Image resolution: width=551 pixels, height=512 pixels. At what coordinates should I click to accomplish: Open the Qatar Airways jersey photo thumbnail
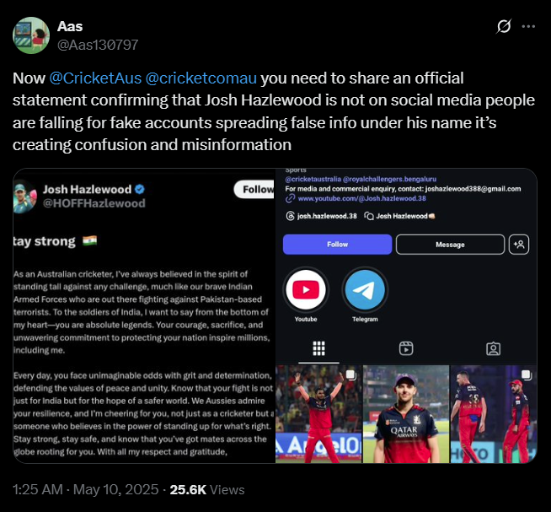(x=406, y=414)
